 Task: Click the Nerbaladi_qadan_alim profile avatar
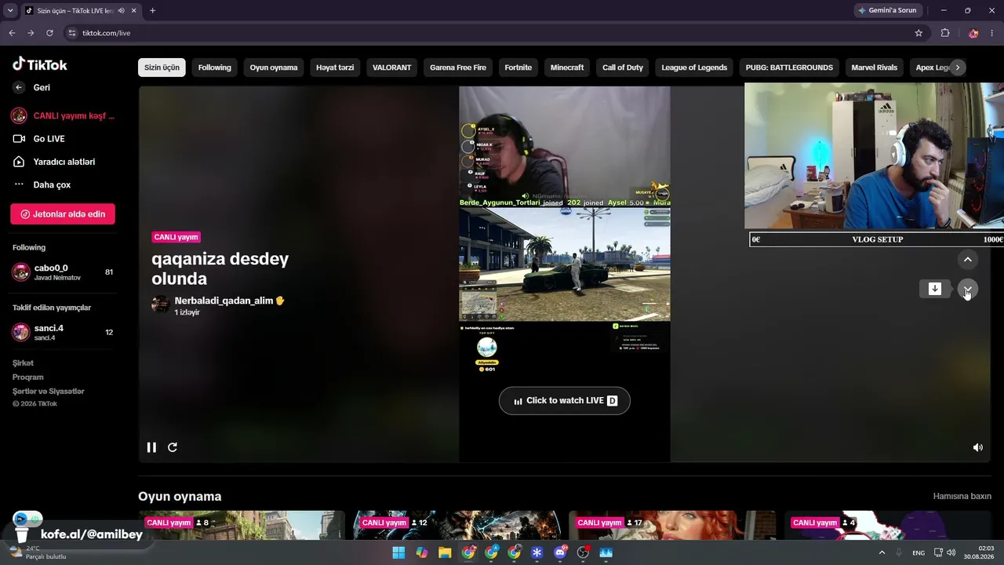click(161, 304)
